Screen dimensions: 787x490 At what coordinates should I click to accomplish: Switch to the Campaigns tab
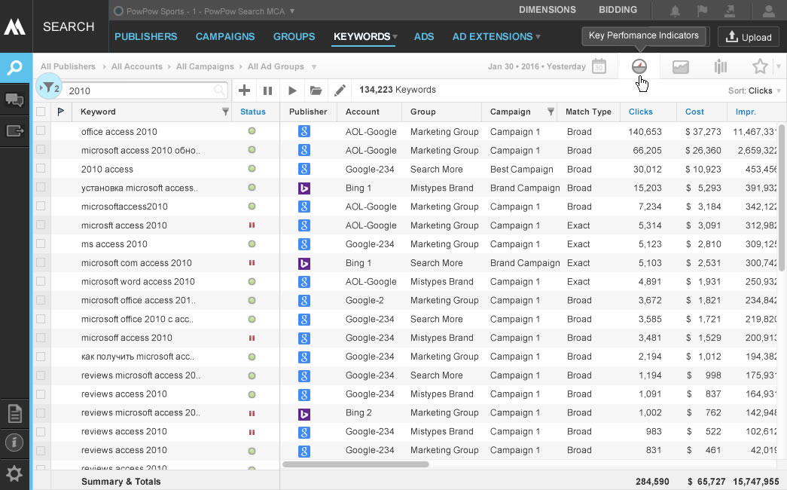click(225, 37)
